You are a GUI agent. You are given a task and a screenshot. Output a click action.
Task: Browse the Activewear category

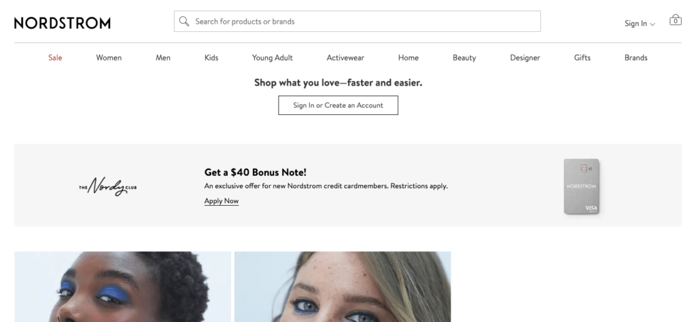pyautogui.click(x=345, y=58)
